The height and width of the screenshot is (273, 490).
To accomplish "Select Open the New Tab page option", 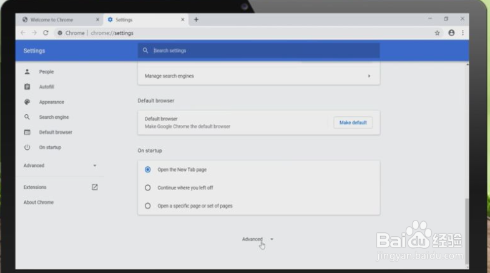I will 147,169.
